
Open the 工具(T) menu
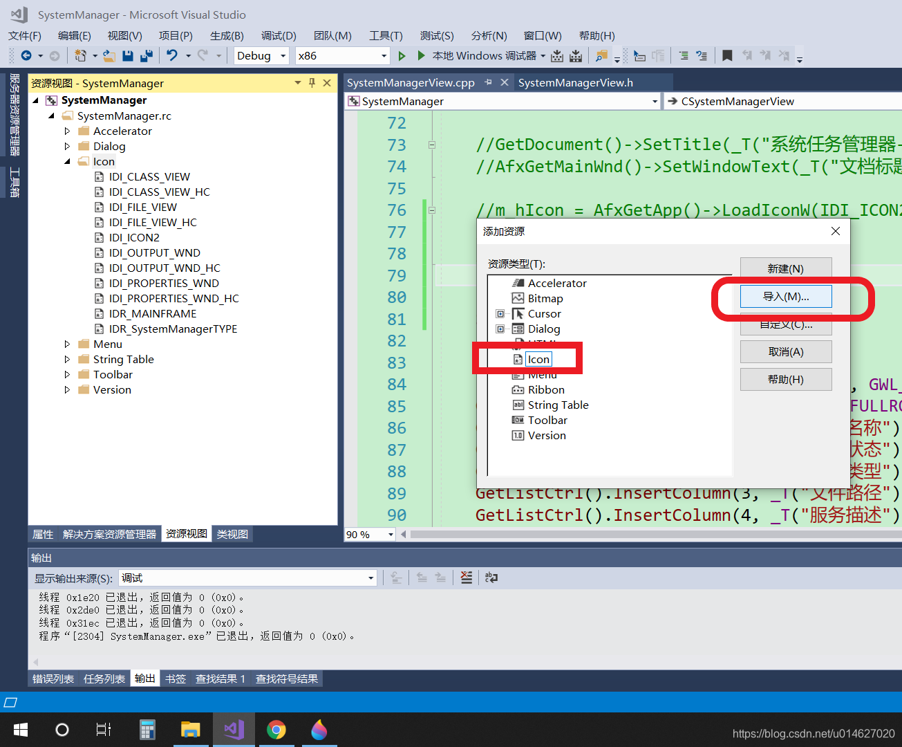(386, 35)
